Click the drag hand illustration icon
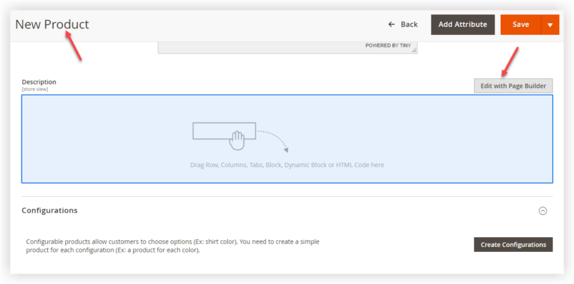This screenshot has width=574, height=284. pyautogui.click(x=237, y=141)
